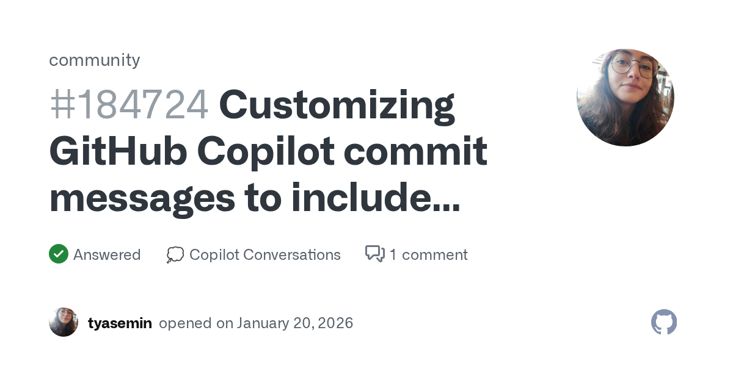Screen dimensions: 733x366
Task: Open the community repository name
Action: click(x=94, y=60)
